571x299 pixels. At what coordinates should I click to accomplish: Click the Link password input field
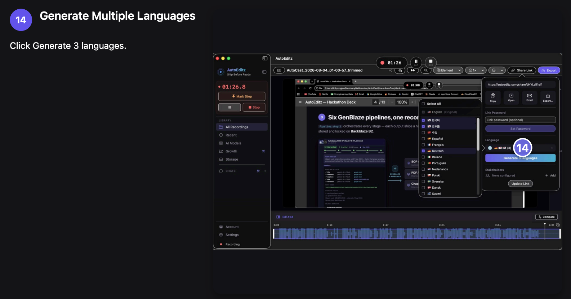(x=520, y=120)
